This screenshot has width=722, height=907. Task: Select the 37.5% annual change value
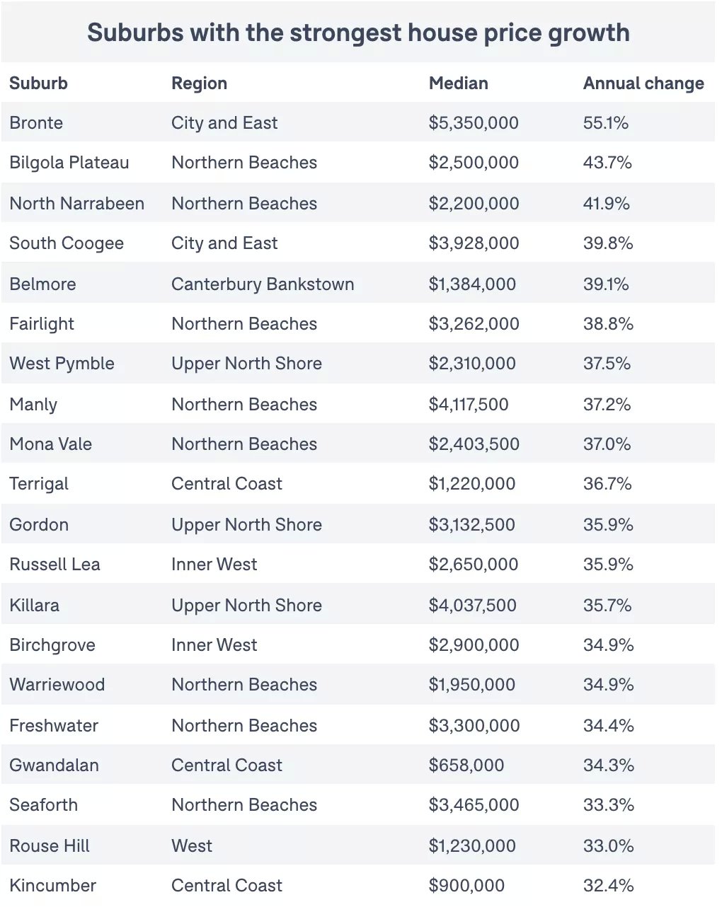point(607,364)
